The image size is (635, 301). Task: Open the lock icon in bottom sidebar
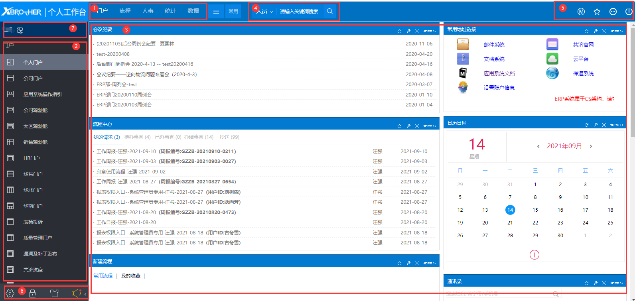point(33,293)
